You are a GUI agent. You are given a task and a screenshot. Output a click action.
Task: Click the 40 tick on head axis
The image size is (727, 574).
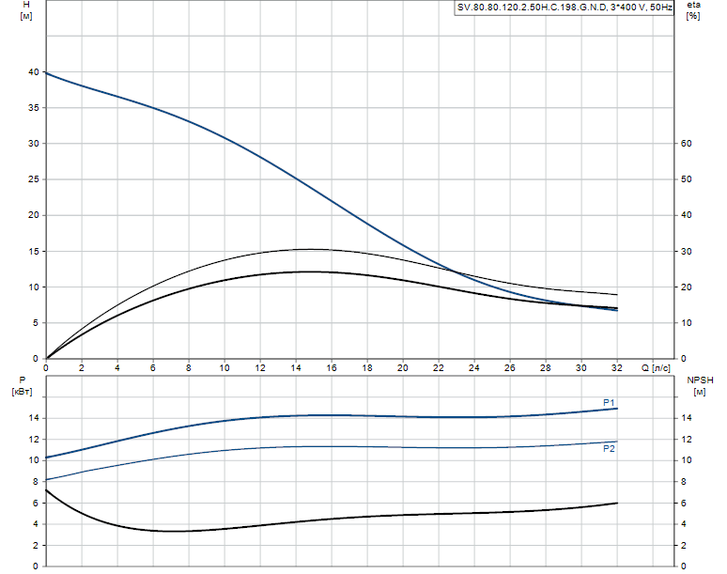(x=32, y=72)
